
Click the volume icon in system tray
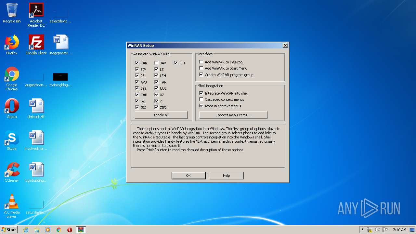377,230
